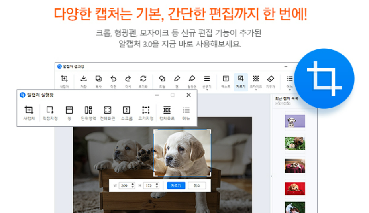Choose 크기지정 (fixed size) capture
This screenshot has height=213, width=369.
click(146, 113)
